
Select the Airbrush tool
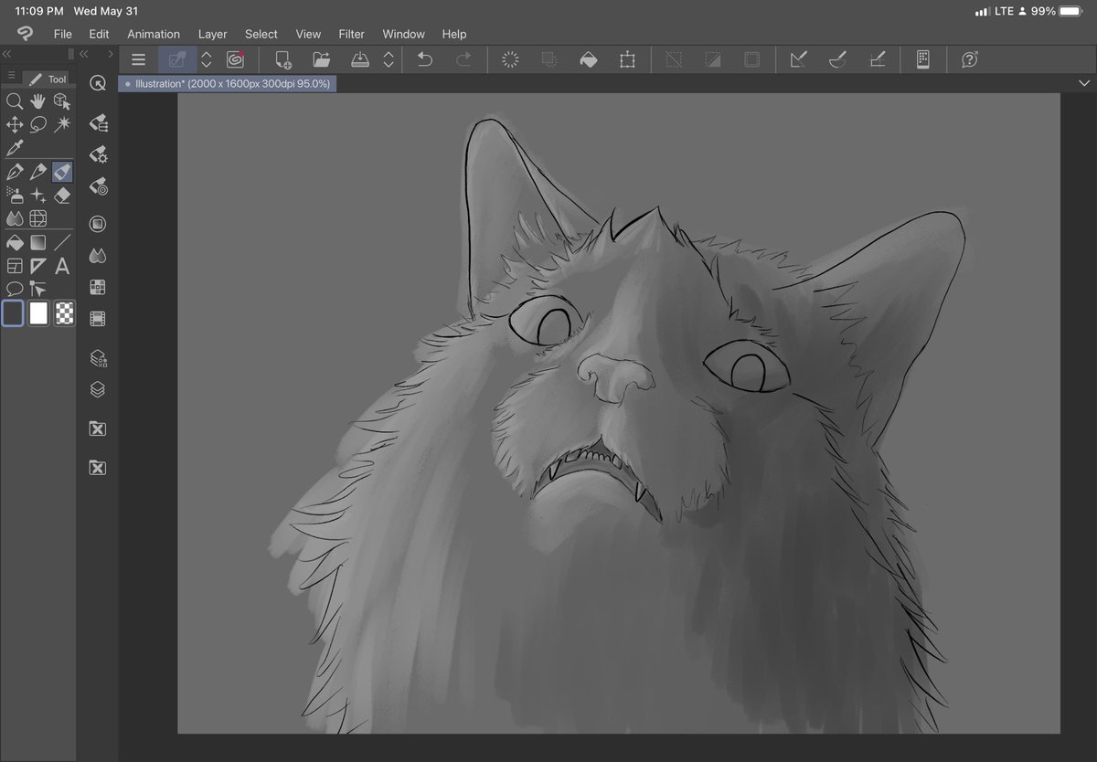[14, 195]
